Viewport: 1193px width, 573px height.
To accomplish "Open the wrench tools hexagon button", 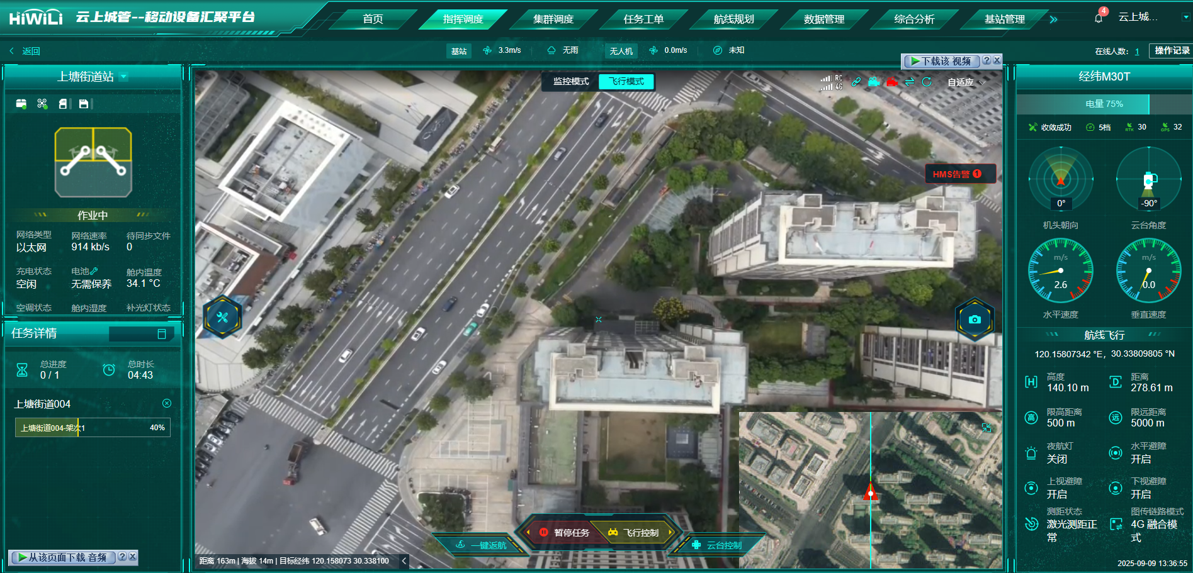I will pos(222,317).
